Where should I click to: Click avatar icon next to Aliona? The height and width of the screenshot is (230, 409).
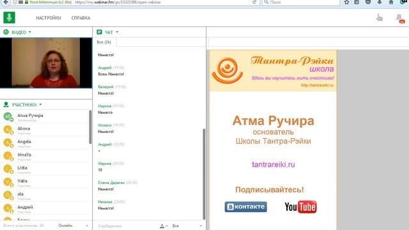point(8,130)
